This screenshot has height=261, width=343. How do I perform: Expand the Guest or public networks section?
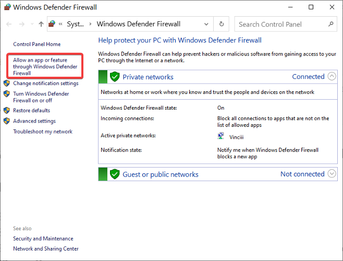pos(332,174)
